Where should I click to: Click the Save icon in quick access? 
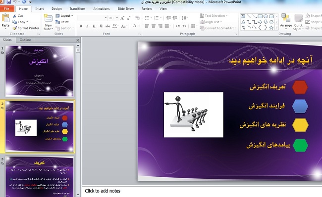(8, 2)
